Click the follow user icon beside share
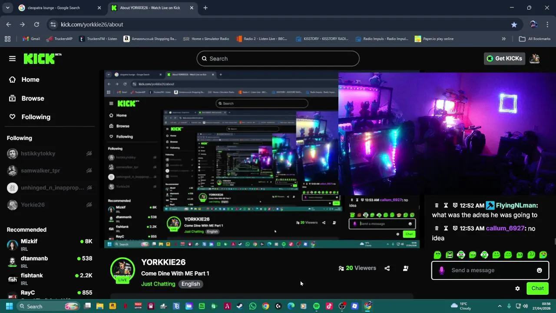This screenshot has width=556, height=313. tap(406, 268)
